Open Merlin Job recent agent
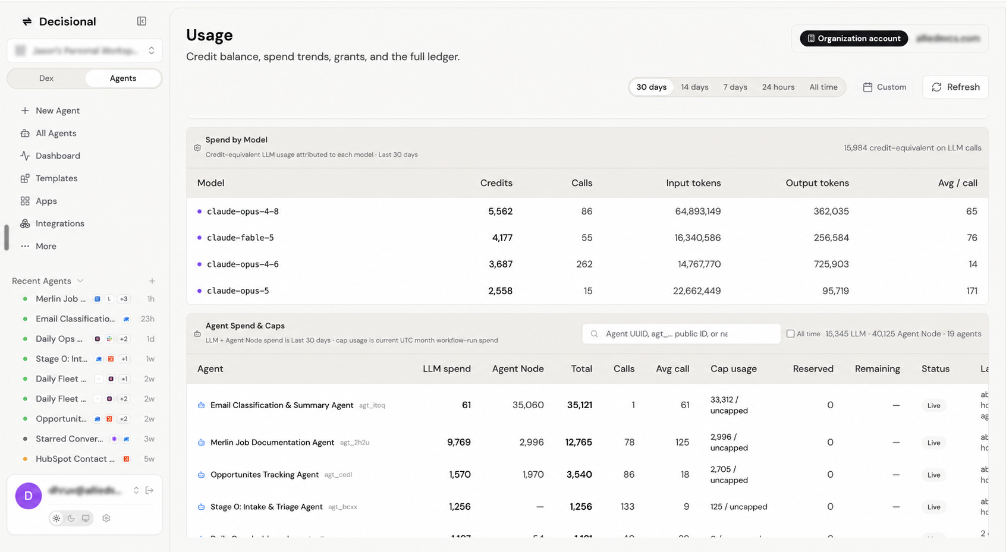The image size is (1006, 552). (61, 299)
